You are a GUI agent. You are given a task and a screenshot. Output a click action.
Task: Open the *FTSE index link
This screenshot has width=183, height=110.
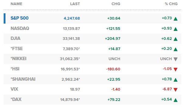tap(17, 49)
